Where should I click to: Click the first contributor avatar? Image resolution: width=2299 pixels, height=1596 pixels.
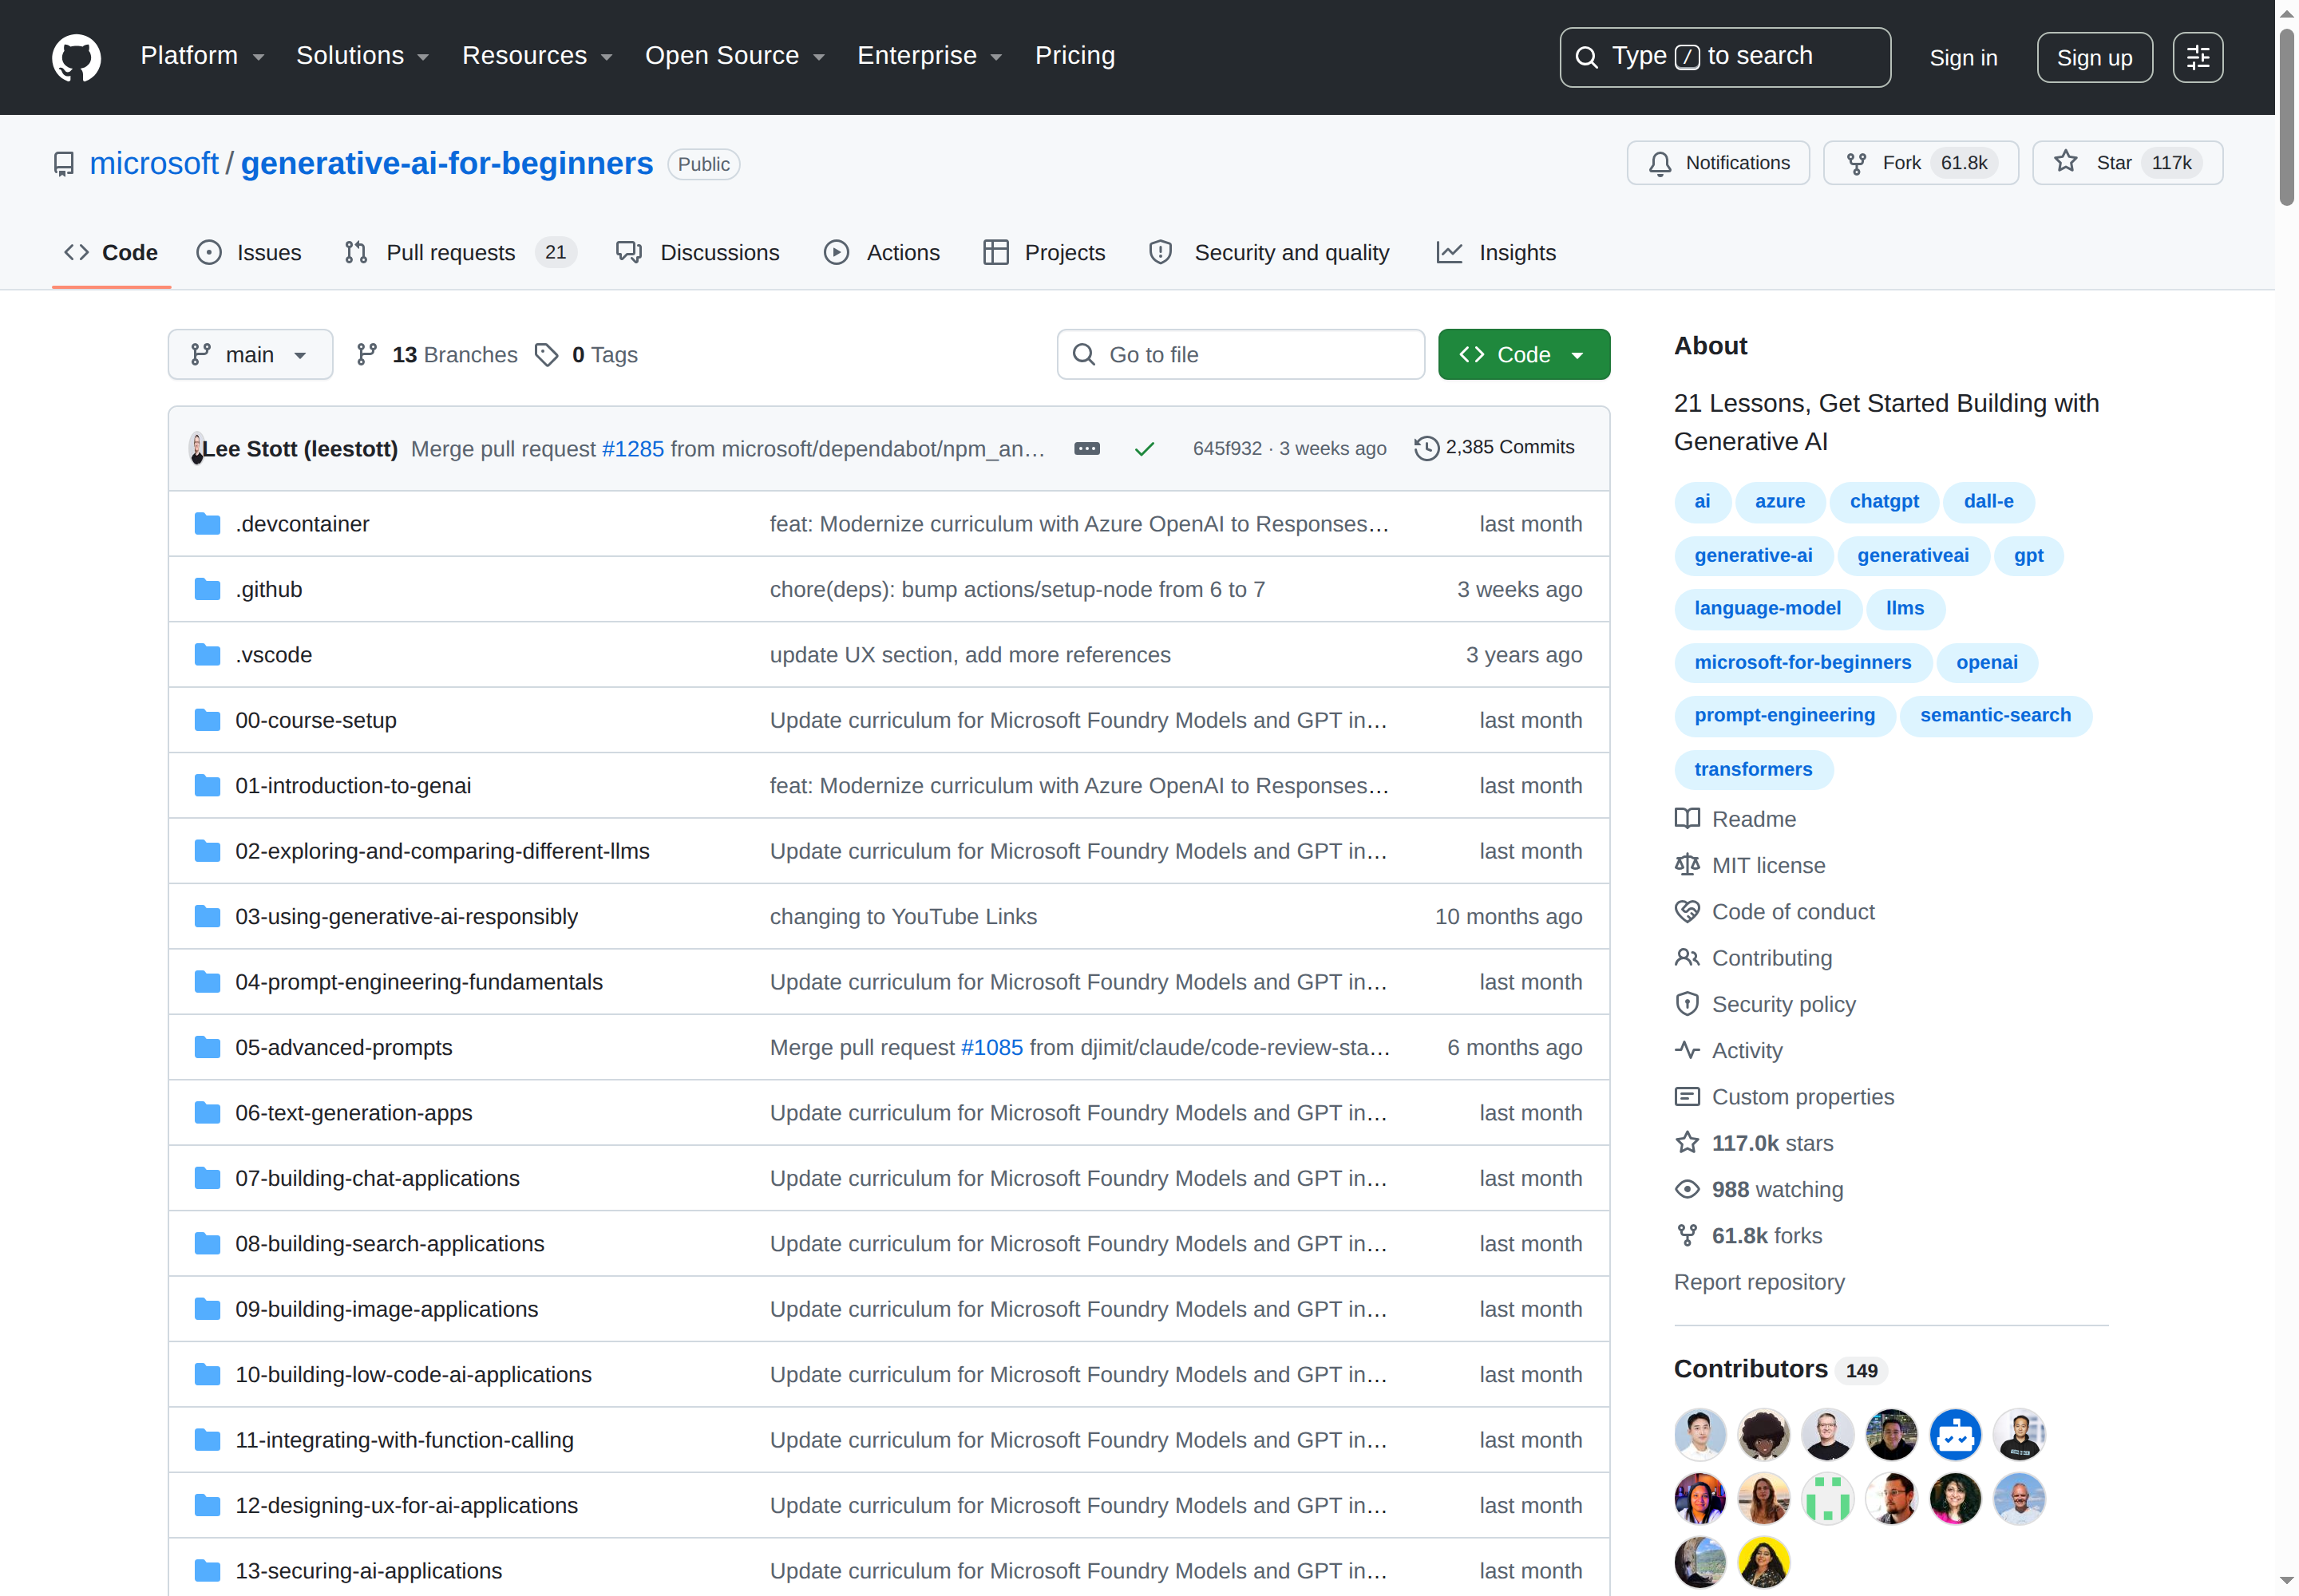1700,1435
